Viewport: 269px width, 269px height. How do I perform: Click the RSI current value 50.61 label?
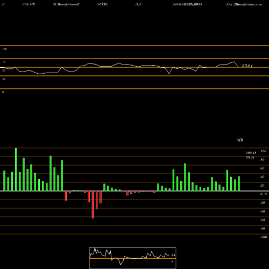pos(247,66)
